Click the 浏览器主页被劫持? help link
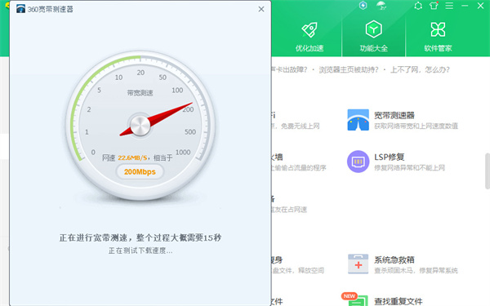Viewport: 490px width, 306px height. (349, 69)
